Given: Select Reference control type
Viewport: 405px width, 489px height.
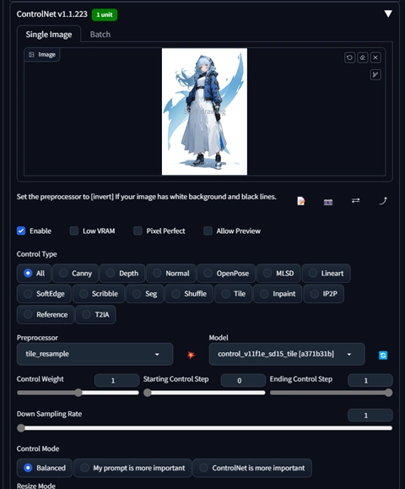Looking at the screenshot, I should click(46, 314).
